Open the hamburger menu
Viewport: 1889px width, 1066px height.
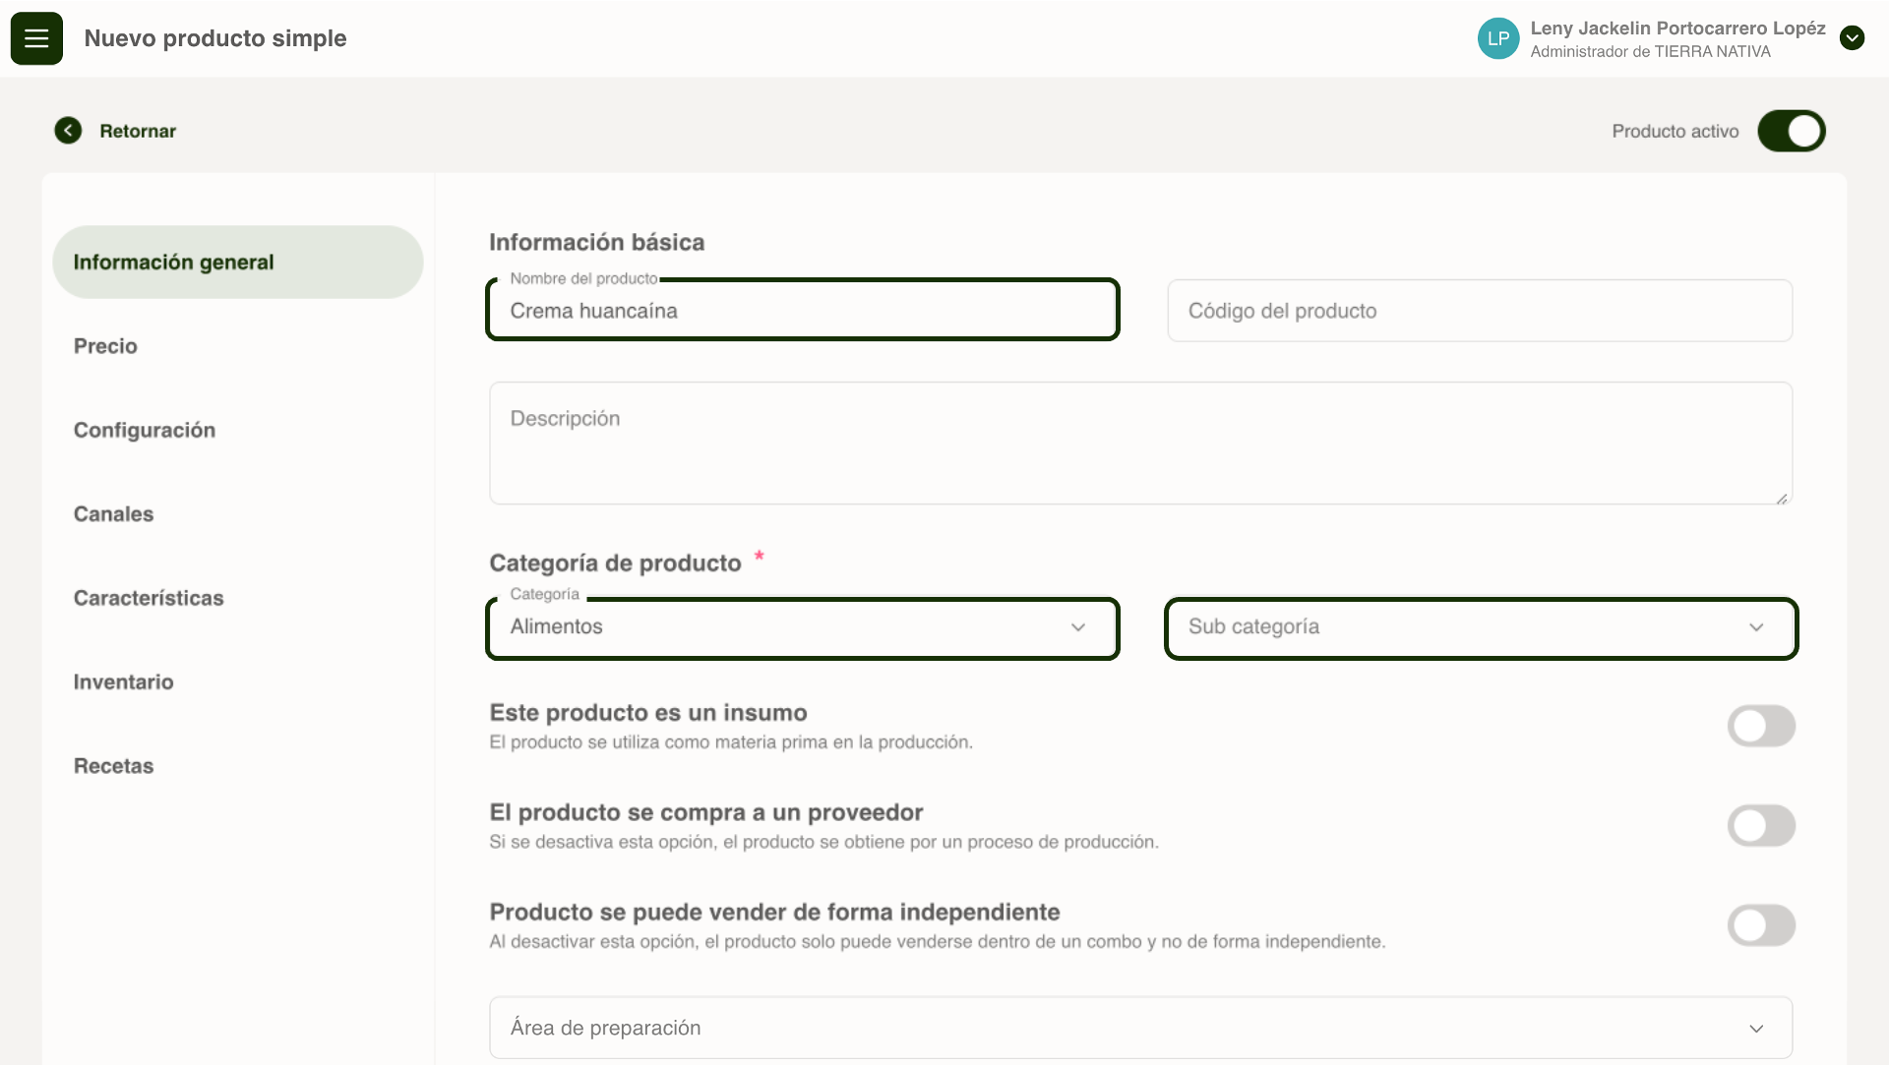[x=36, y=38]
